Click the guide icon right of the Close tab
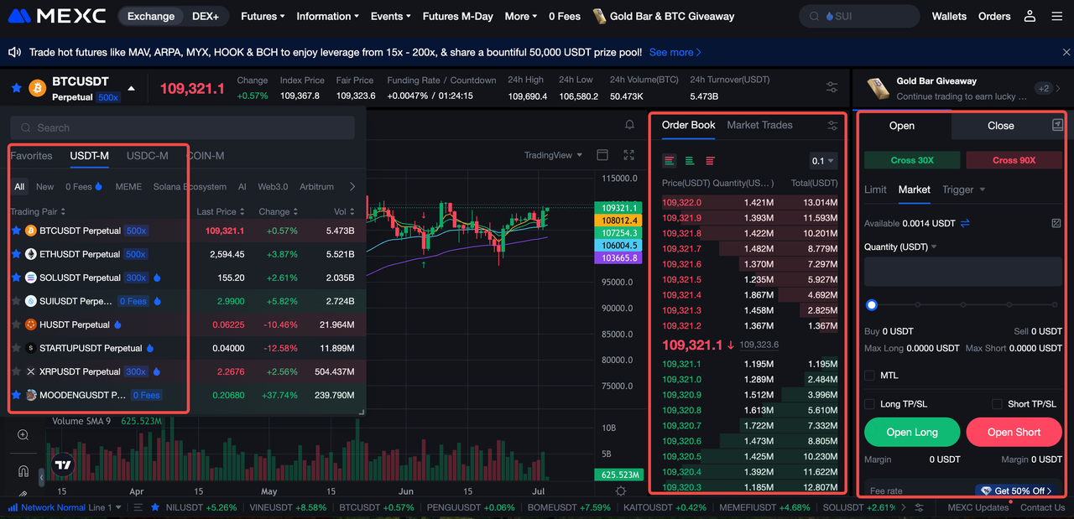 click(1057, 125)
